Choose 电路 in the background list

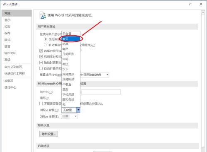pyautogui.click(x=71, y=49)
